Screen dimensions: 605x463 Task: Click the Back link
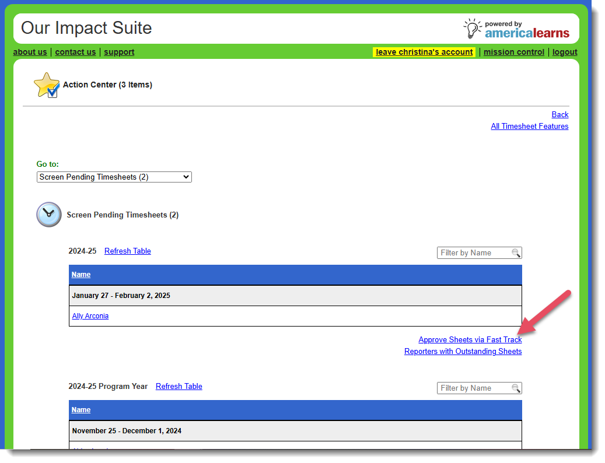coord(560,114)
